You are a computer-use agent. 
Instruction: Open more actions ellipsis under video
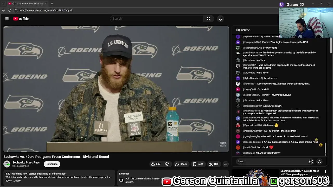(226, 164)
